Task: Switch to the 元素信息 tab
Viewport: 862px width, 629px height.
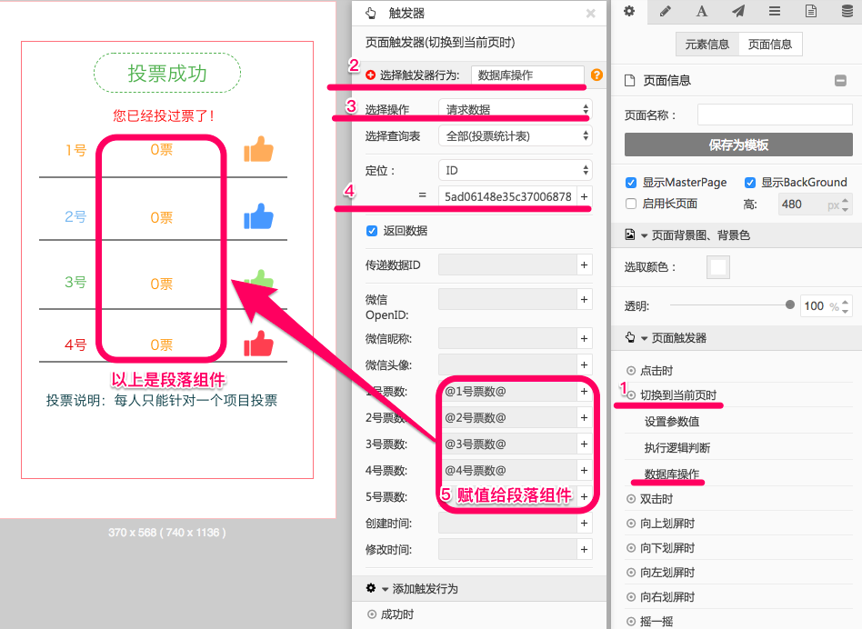Action: click(707, 44)
